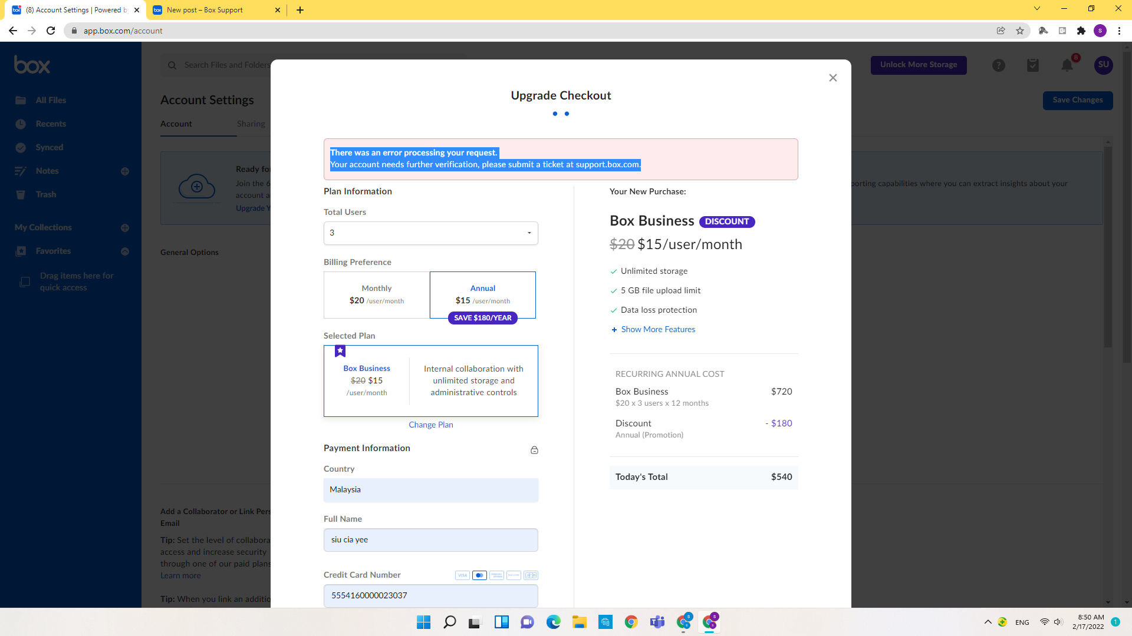Click the Box logo in sidebar
The width and height of the screenshot is (1132, 636).
32,65
